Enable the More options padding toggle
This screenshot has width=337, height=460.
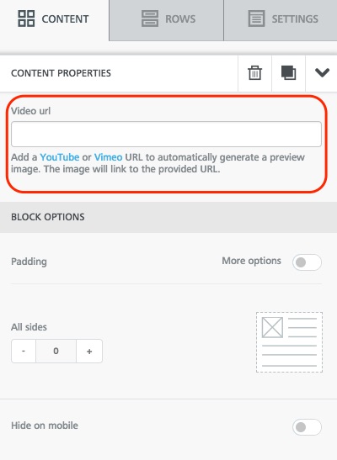coord(307,262)
